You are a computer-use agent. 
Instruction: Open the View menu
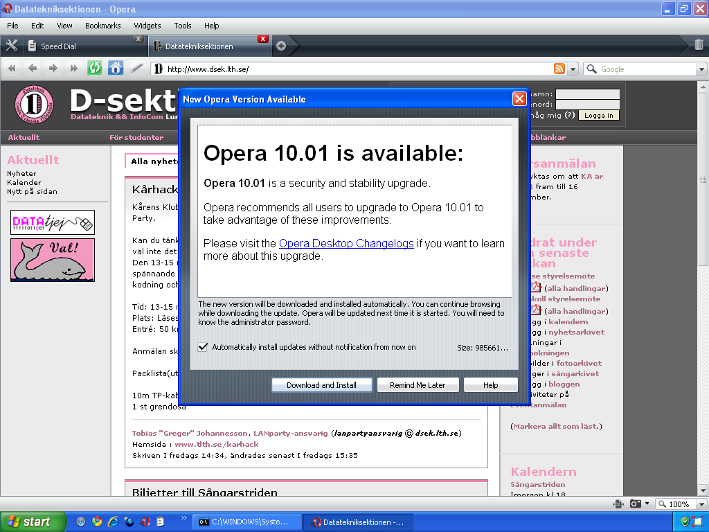[64, 26]
